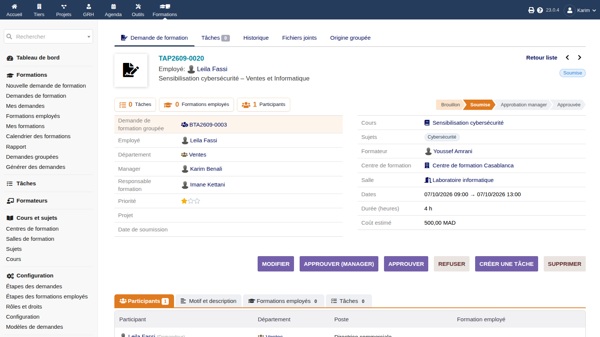Go to next record arrow
Screen dimensions: 600x337
pos(579,58)
